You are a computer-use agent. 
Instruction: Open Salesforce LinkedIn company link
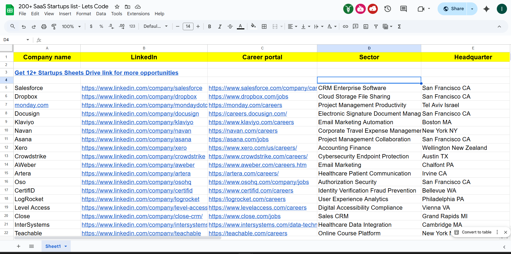pyautogui.click(x=142, y=88)
